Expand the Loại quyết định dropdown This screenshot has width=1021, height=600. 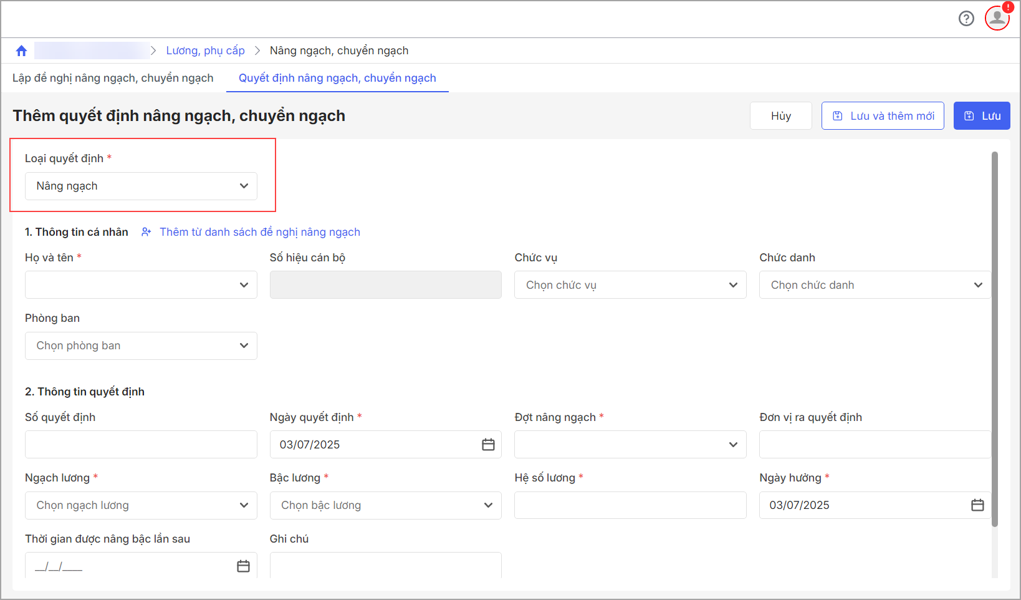(141, 186)
